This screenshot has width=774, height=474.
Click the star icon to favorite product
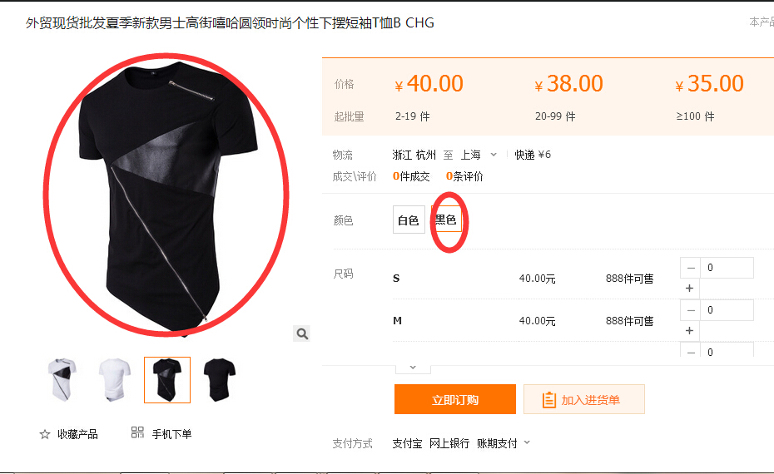point(45,434)
